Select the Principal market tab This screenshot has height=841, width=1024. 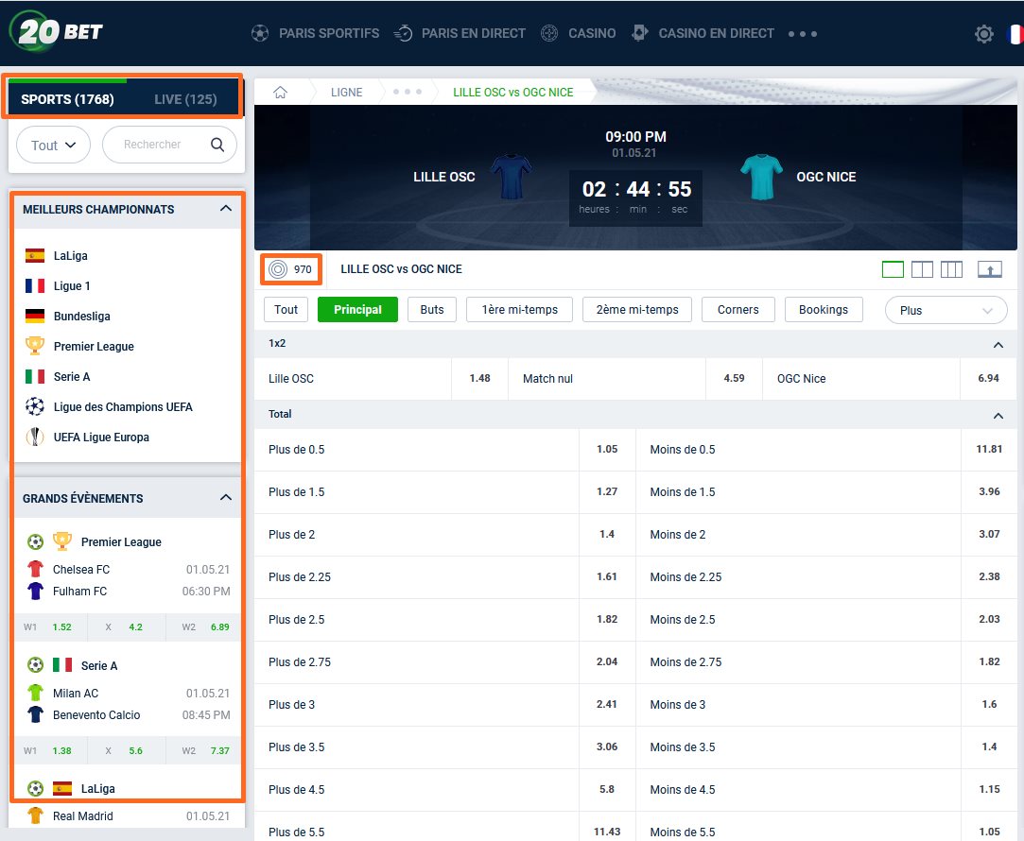[x=357, y=309]
